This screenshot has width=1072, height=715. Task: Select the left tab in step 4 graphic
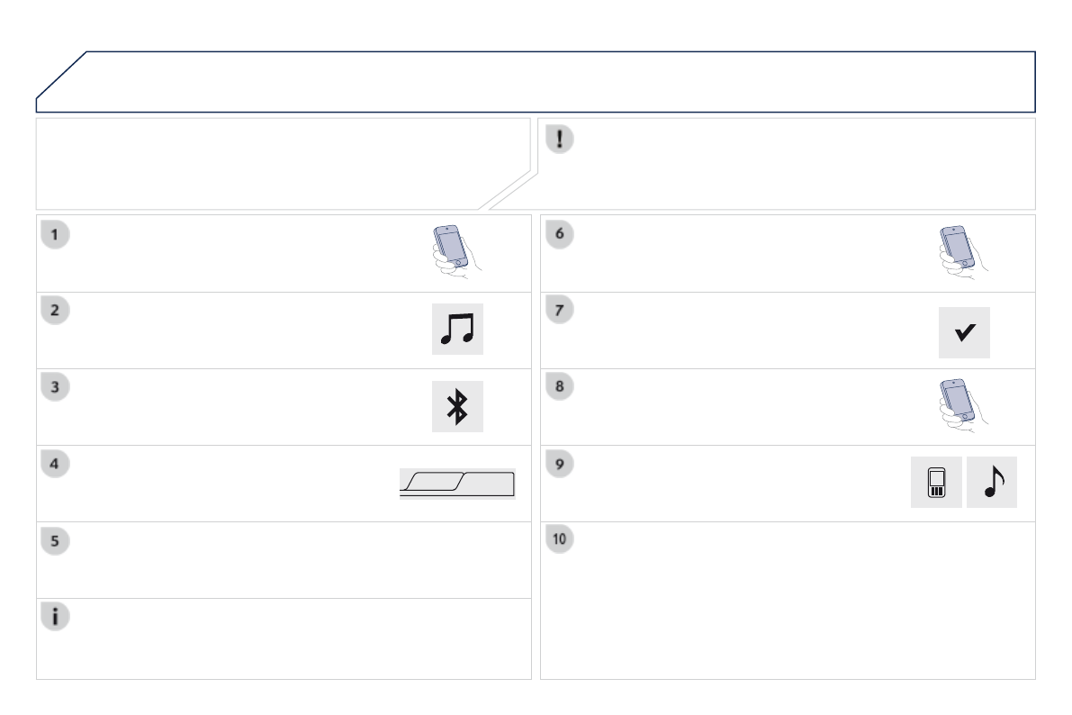[x=432, y=484]
